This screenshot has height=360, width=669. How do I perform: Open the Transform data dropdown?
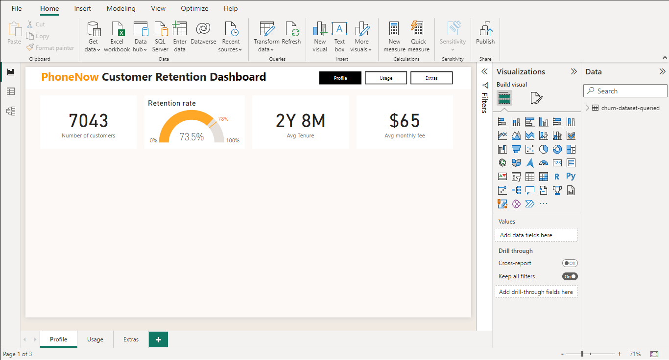pos(266,37)
